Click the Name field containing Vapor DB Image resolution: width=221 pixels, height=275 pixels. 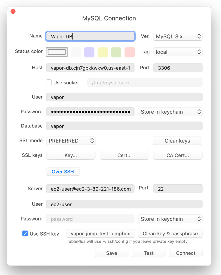click(x=90, y=36)
